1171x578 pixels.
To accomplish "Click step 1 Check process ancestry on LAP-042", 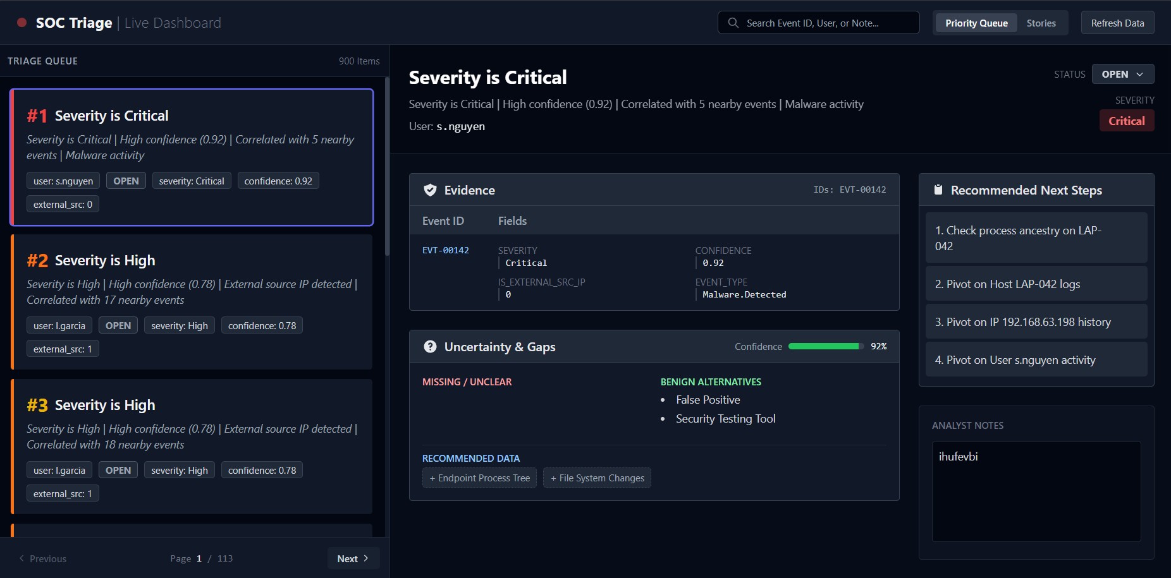I will click(x=1036, y=238).
